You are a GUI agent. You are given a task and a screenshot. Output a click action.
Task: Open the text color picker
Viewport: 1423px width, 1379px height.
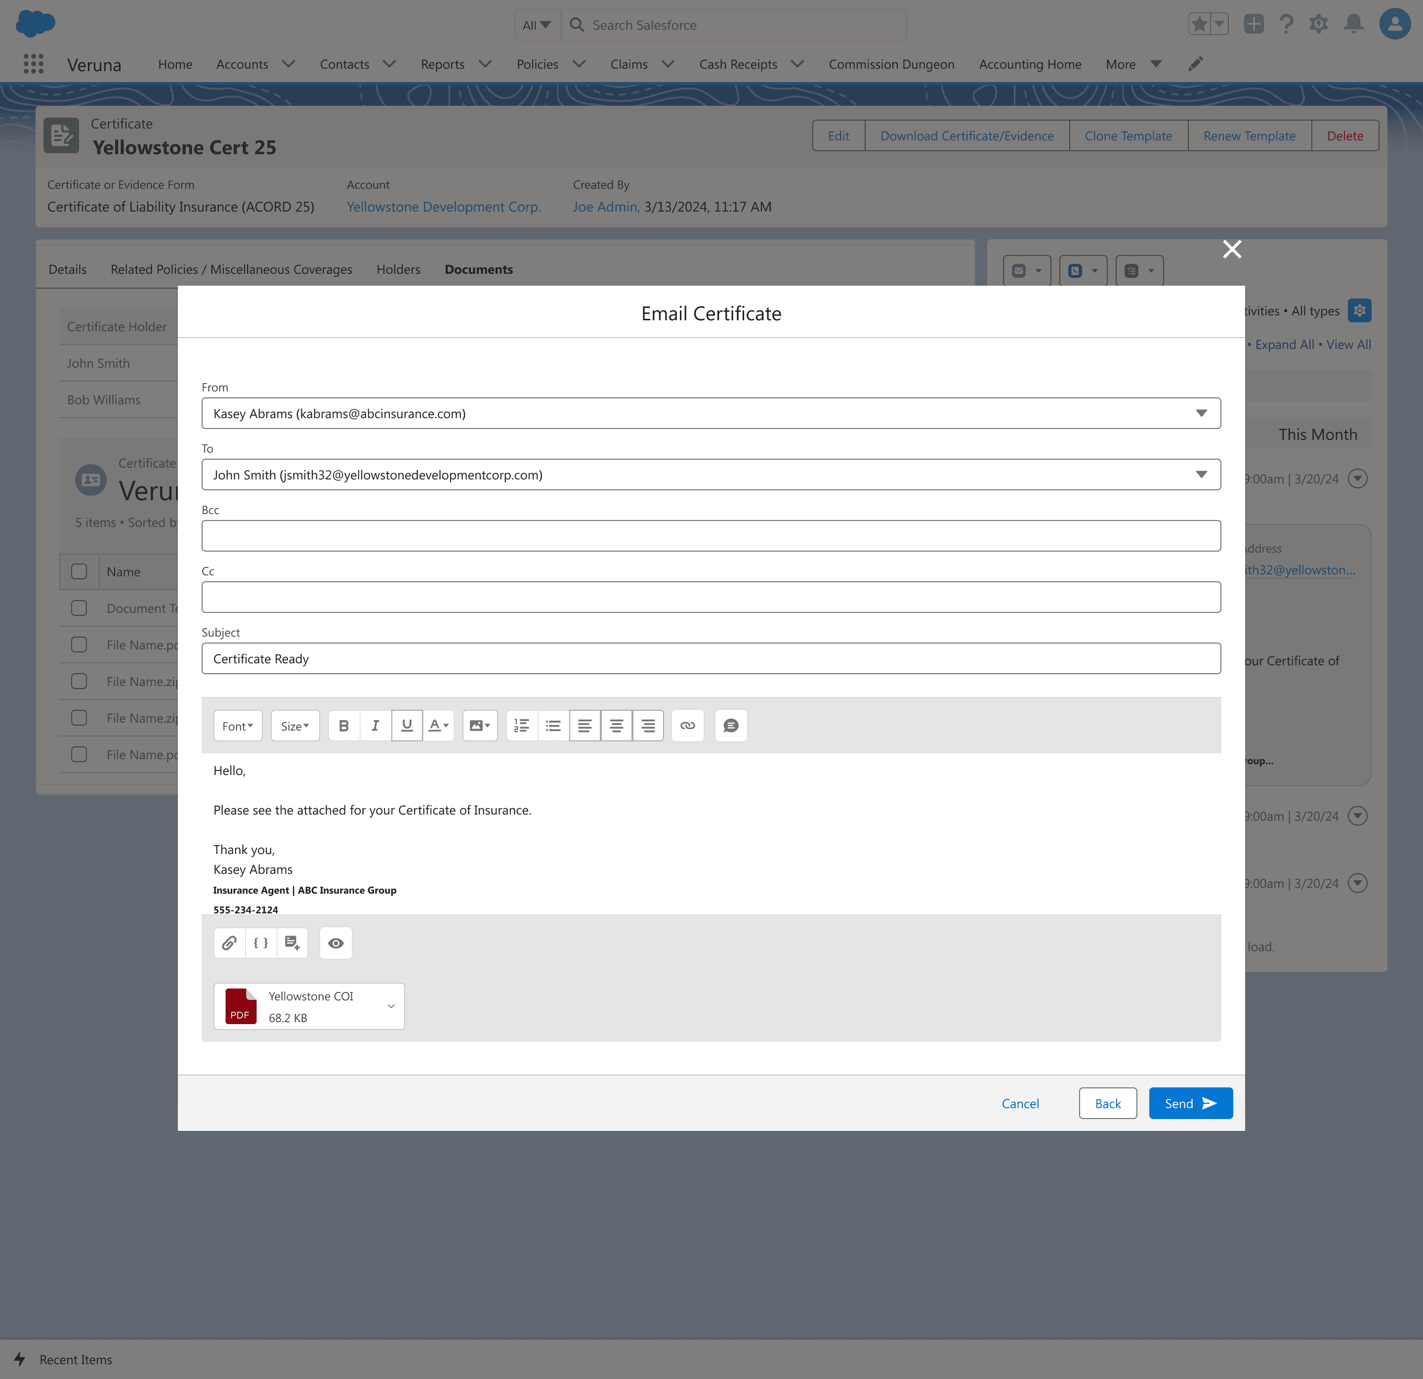click(x=439, y=726)
